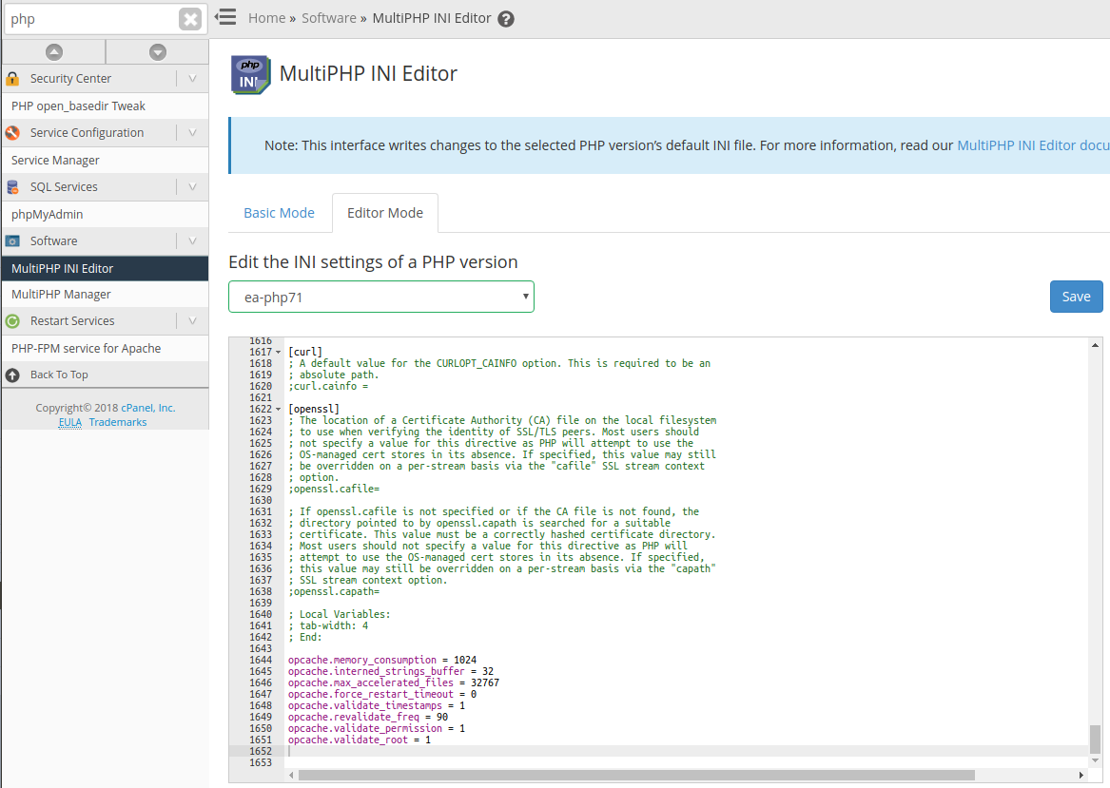Collapse the SQL Services section chevron
The height and width of the screenshot is (788, 1110).
pyautogui.click(x=192, y=186)
